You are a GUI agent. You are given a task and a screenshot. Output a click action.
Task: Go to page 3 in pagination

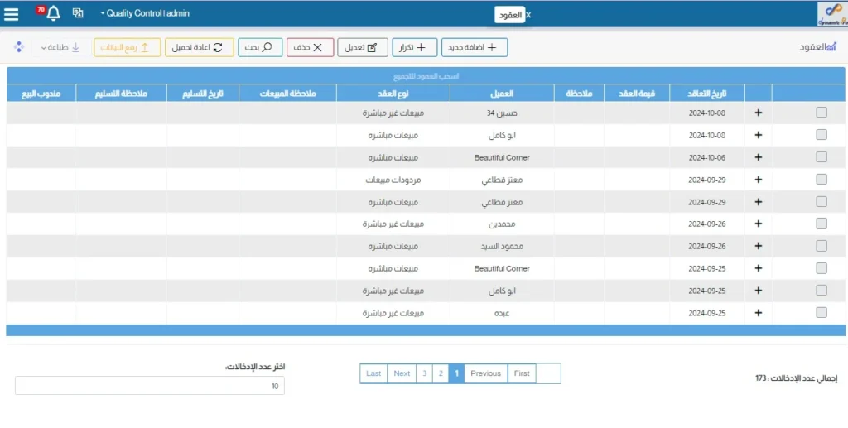[424, 373]
